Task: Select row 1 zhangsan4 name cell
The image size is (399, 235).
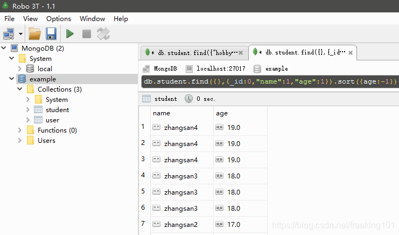Action: 182,128
